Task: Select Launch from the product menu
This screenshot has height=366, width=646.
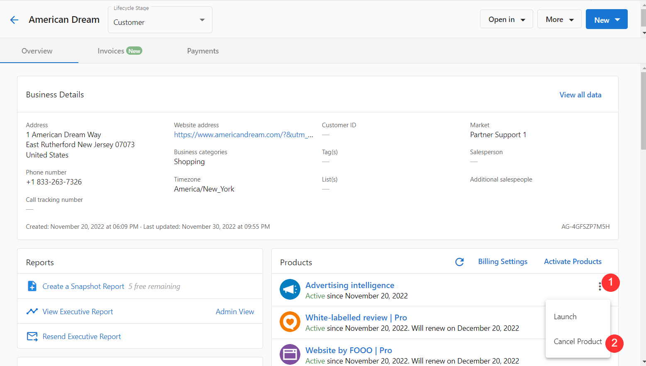Action: pos(578,317)
